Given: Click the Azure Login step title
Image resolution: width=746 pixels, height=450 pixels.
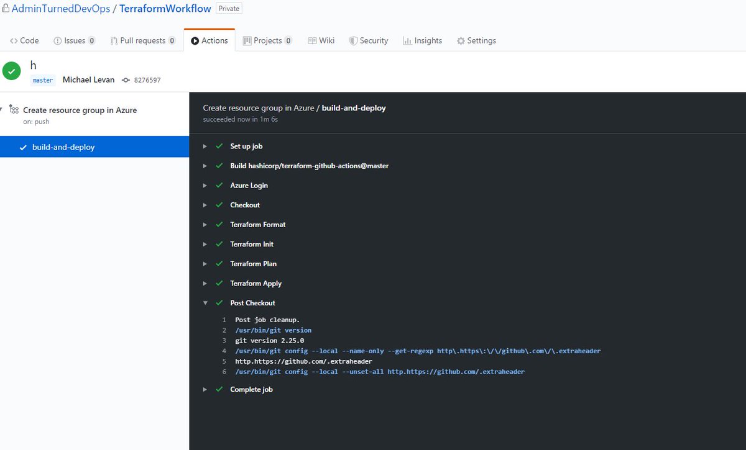Looking at the screenshot, I should [x=249, y=186].
